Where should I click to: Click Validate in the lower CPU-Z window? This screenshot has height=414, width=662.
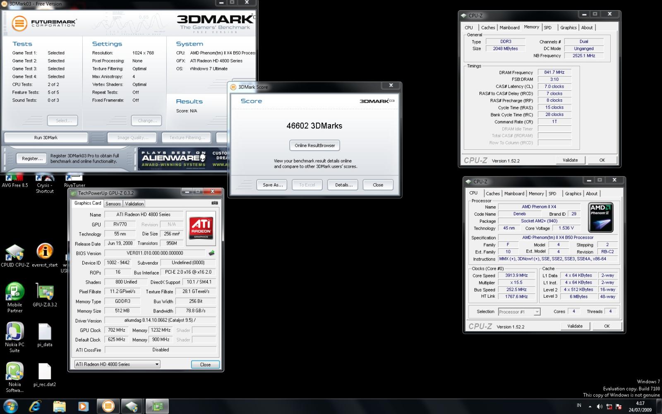pos(575,326)
